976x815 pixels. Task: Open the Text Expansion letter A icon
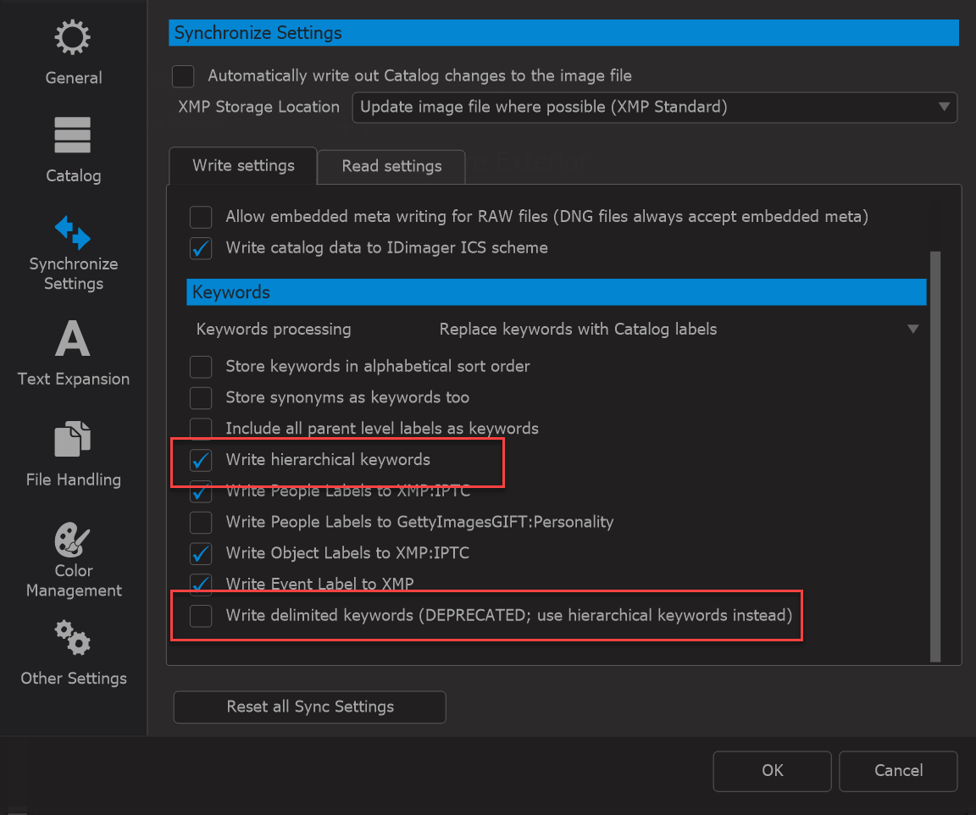click(x=73, y=338)
